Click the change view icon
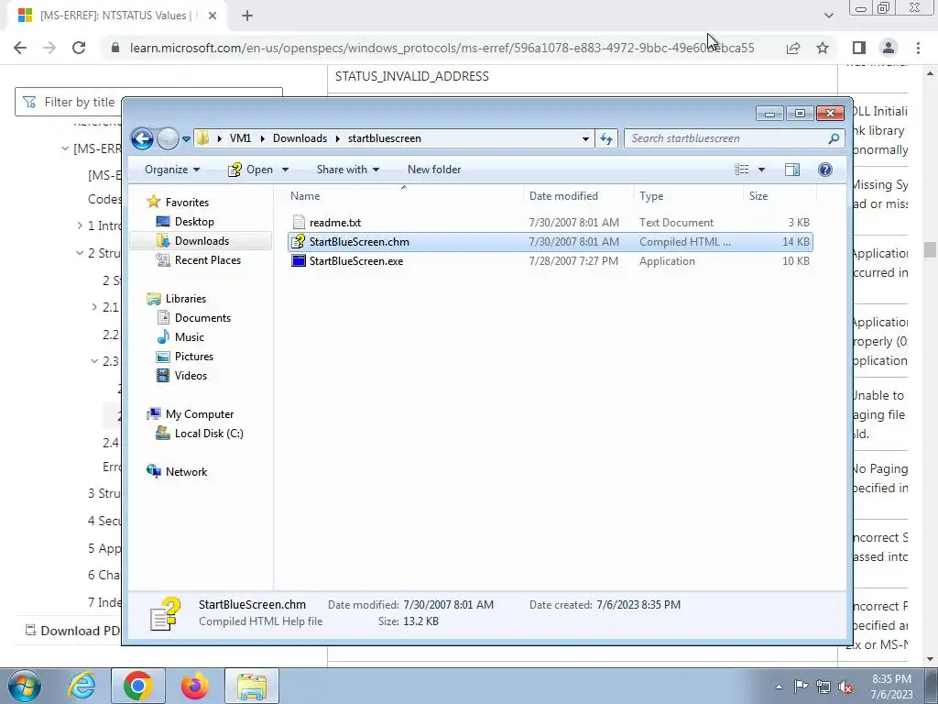Viewport: 938px width, 704px height. [x=742, y=170]
